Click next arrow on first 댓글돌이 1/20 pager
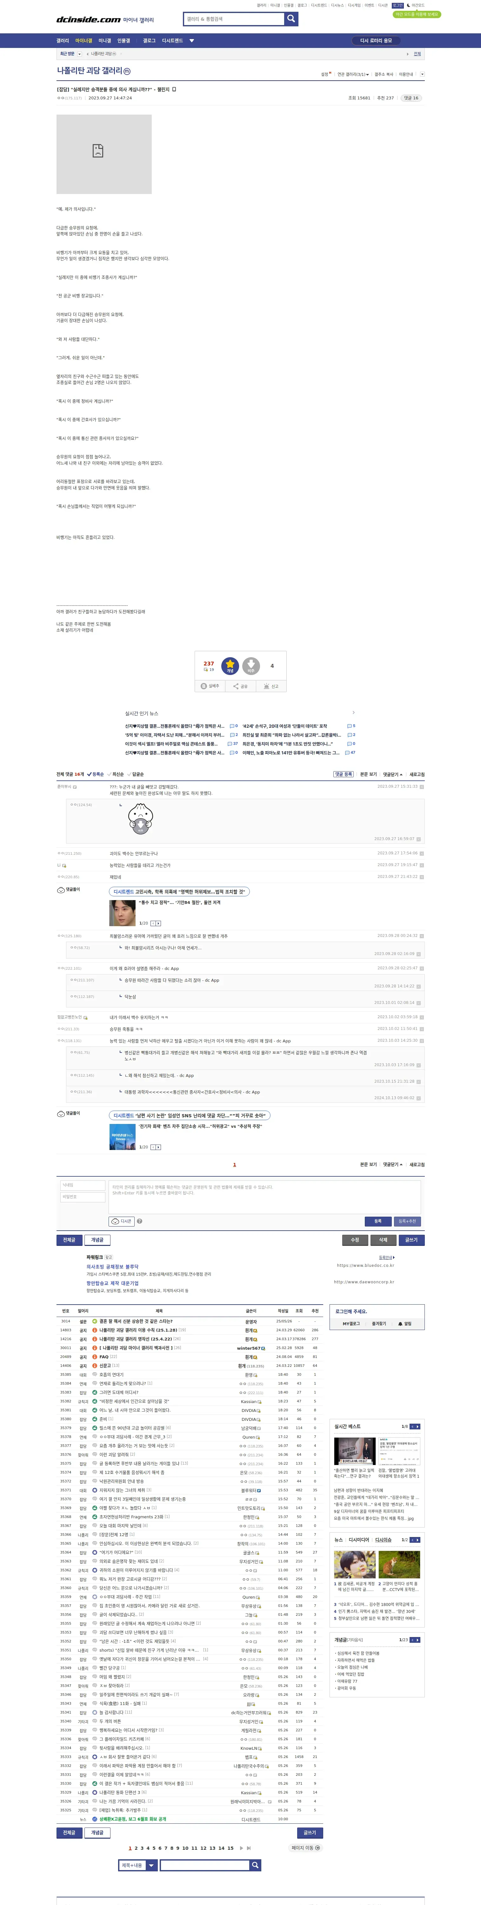The image size is (481, 1905). (x=158, y=924)
